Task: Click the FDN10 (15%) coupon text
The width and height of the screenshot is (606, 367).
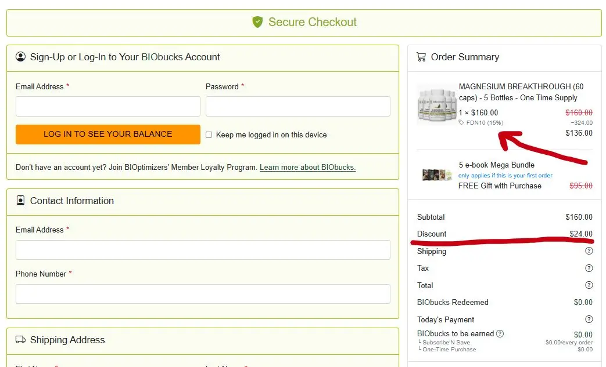Action: (x=485, y=122)
